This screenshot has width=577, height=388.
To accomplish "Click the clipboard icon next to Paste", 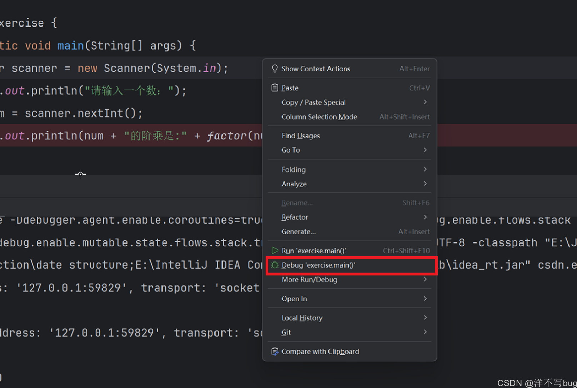I will tap(275, 88).
